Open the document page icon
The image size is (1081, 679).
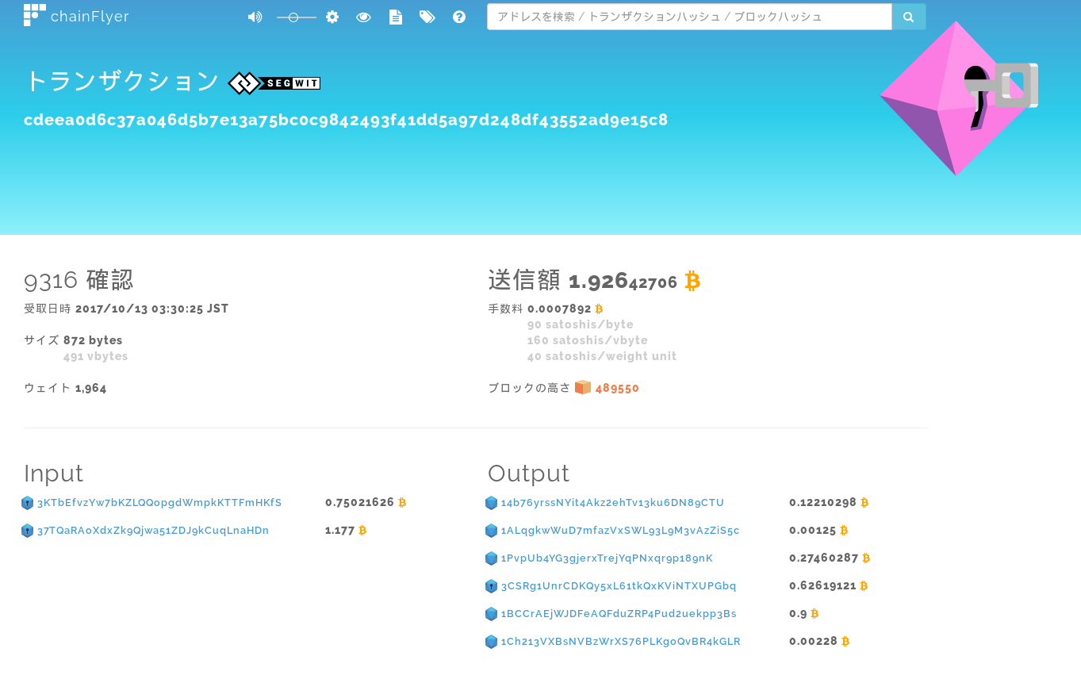(395, 17)
